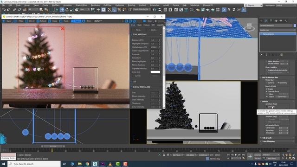Click the Save button in VFB toolbar

(x=7, y=21)
